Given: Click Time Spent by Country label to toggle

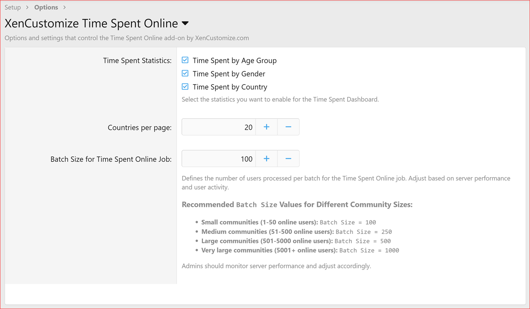Looking at the screenshot, I should [x=230, y=87].
